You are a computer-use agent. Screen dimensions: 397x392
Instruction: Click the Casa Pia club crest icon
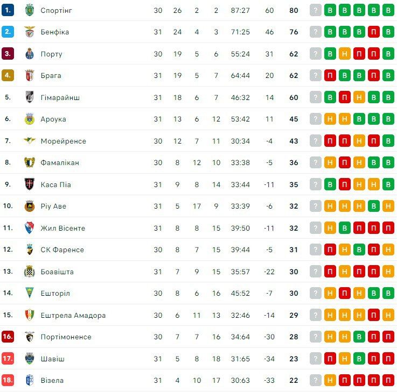pos(30,184)
